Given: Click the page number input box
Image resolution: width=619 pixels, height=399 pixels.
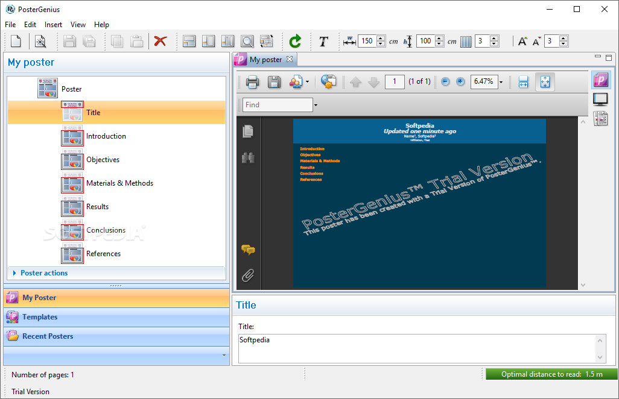Looking at the screenshot, I should [395, 81].
